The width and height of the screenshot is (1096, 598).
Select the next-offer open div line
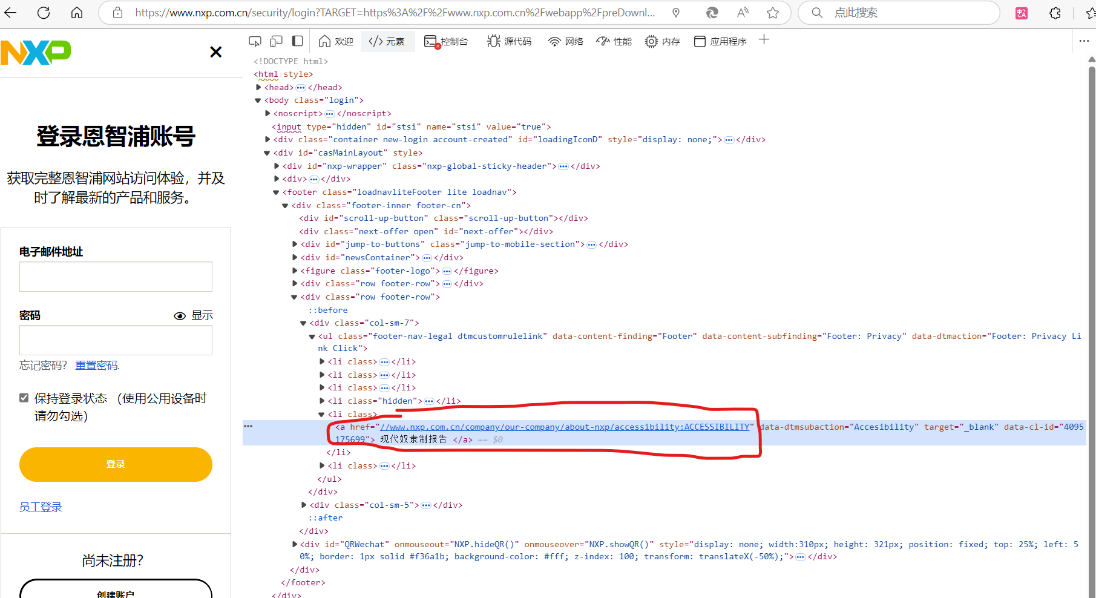click(x=426, y=231)
